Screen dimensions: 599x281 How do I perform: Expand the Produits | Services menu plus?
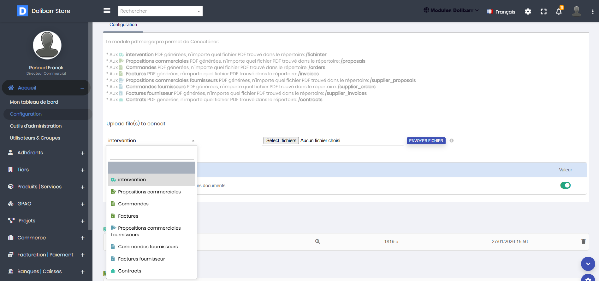click(83, 187)
